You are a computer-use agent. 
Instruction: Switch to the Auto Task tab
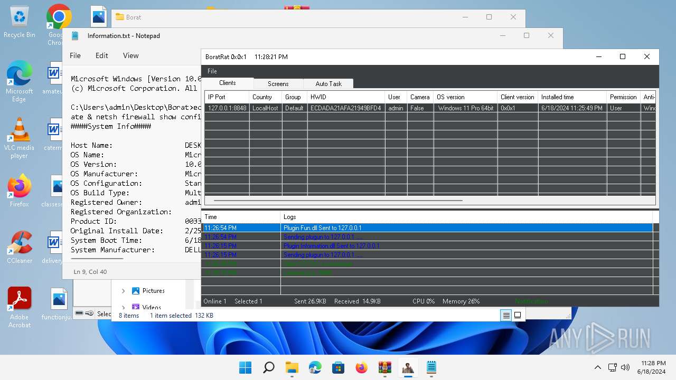[x=328, y=83]
